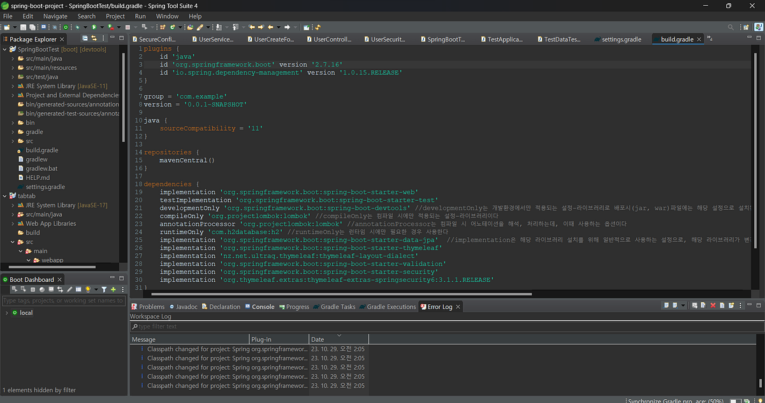The width and height of the screenshot is (765, 403).
Task: Collapse all nodes in Package Explorer toolbar
Action: [x=85, y=38]
